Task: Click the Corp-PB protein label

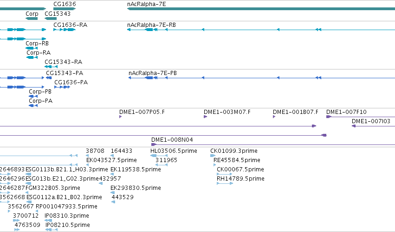Action: pos(40,92)
